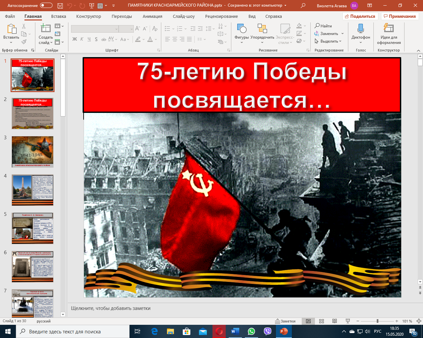
Task: Toggle the AutoSave (Автосохранение) switch
Action: point(46,6)
